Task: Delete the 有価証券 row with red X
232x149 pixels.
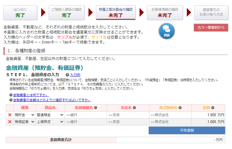Action: click(10, 122)
